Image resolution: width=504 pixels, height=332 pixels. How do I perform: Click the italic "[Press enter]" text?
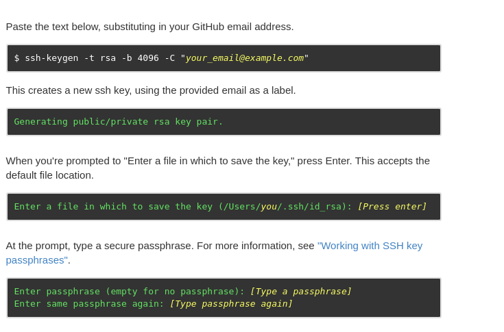[392, 207]
